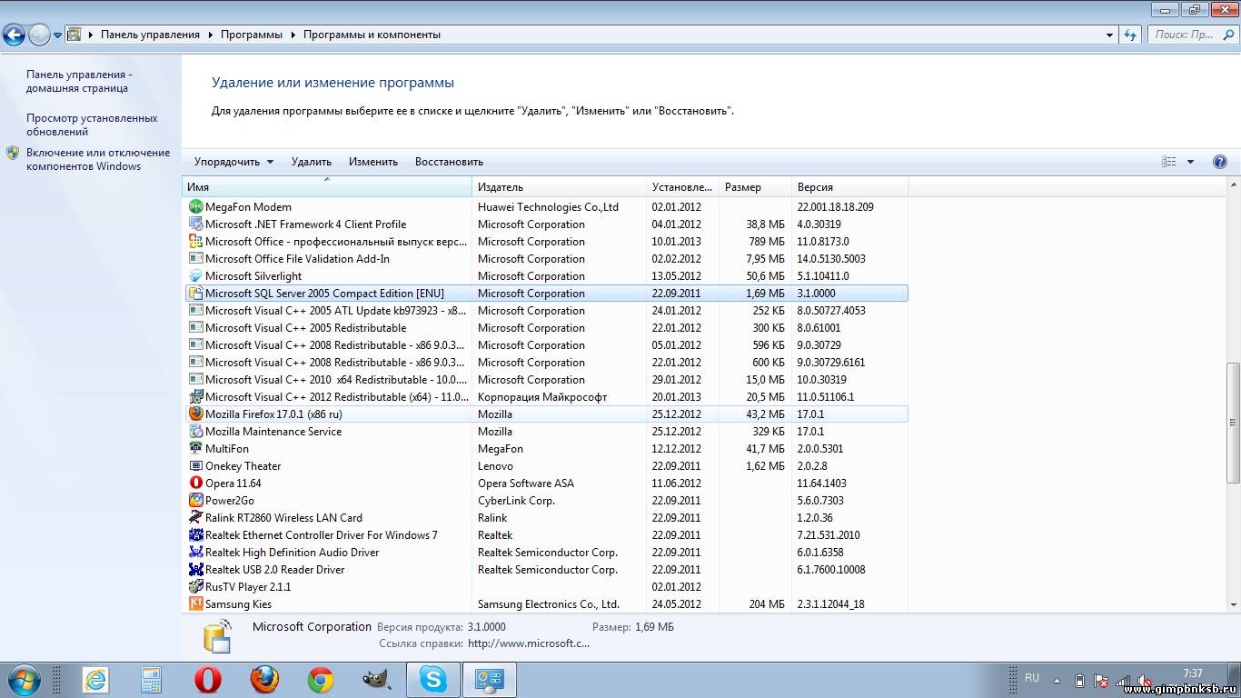Click the scrollbar down arrow of program list
This screenshot has width=1241, height=698.
[x=1233, y=605]
